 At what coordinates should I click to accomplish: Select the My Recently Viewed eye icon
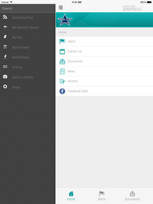(5, 27)
